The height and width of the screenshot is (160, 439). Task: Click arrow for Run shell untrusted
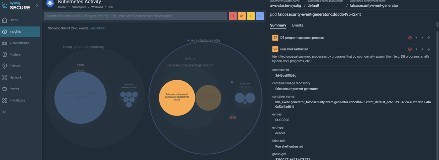coord(428,49)
